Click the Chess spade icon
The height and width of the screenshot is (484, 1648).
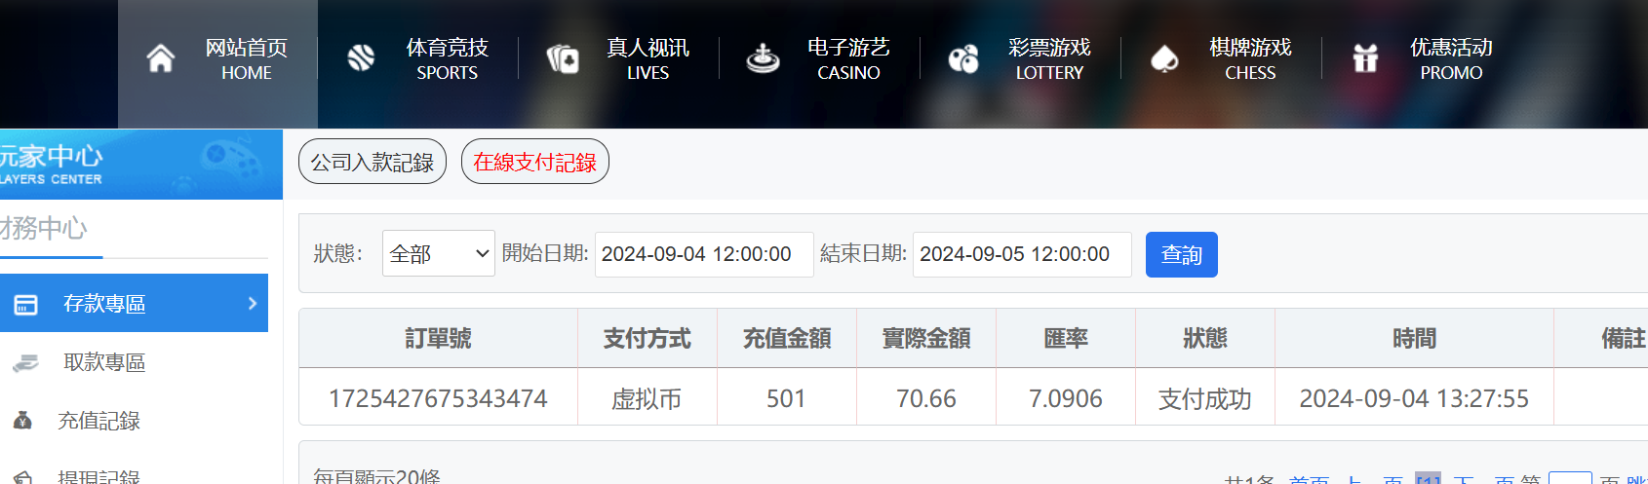click(1164, 59)
